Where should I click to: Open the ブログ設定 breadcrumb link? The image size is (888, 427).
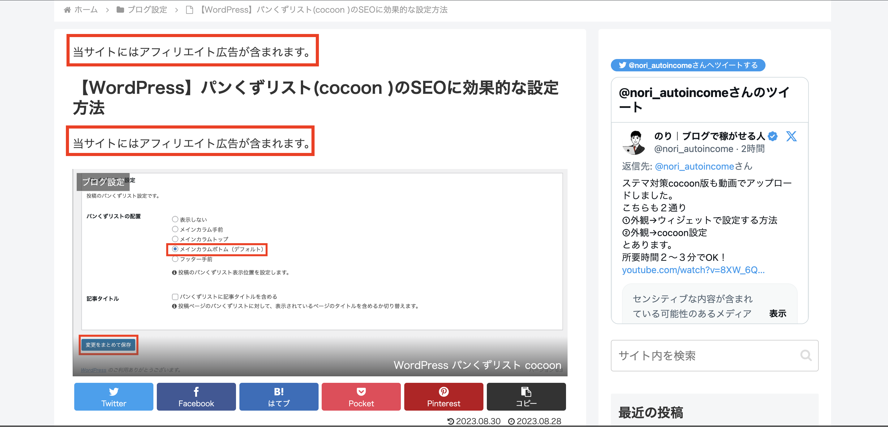(x=147, y=10)
